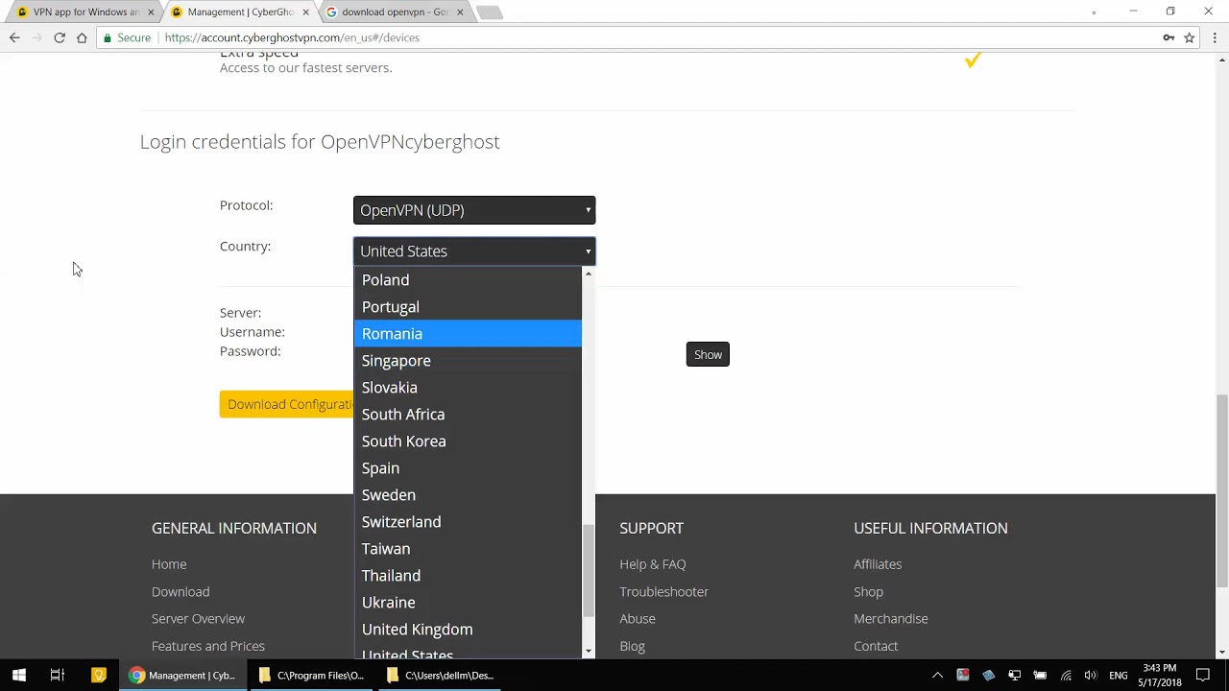Click the country list scrollbar thumb
1229x691 pixels.
tap(589, 570)
